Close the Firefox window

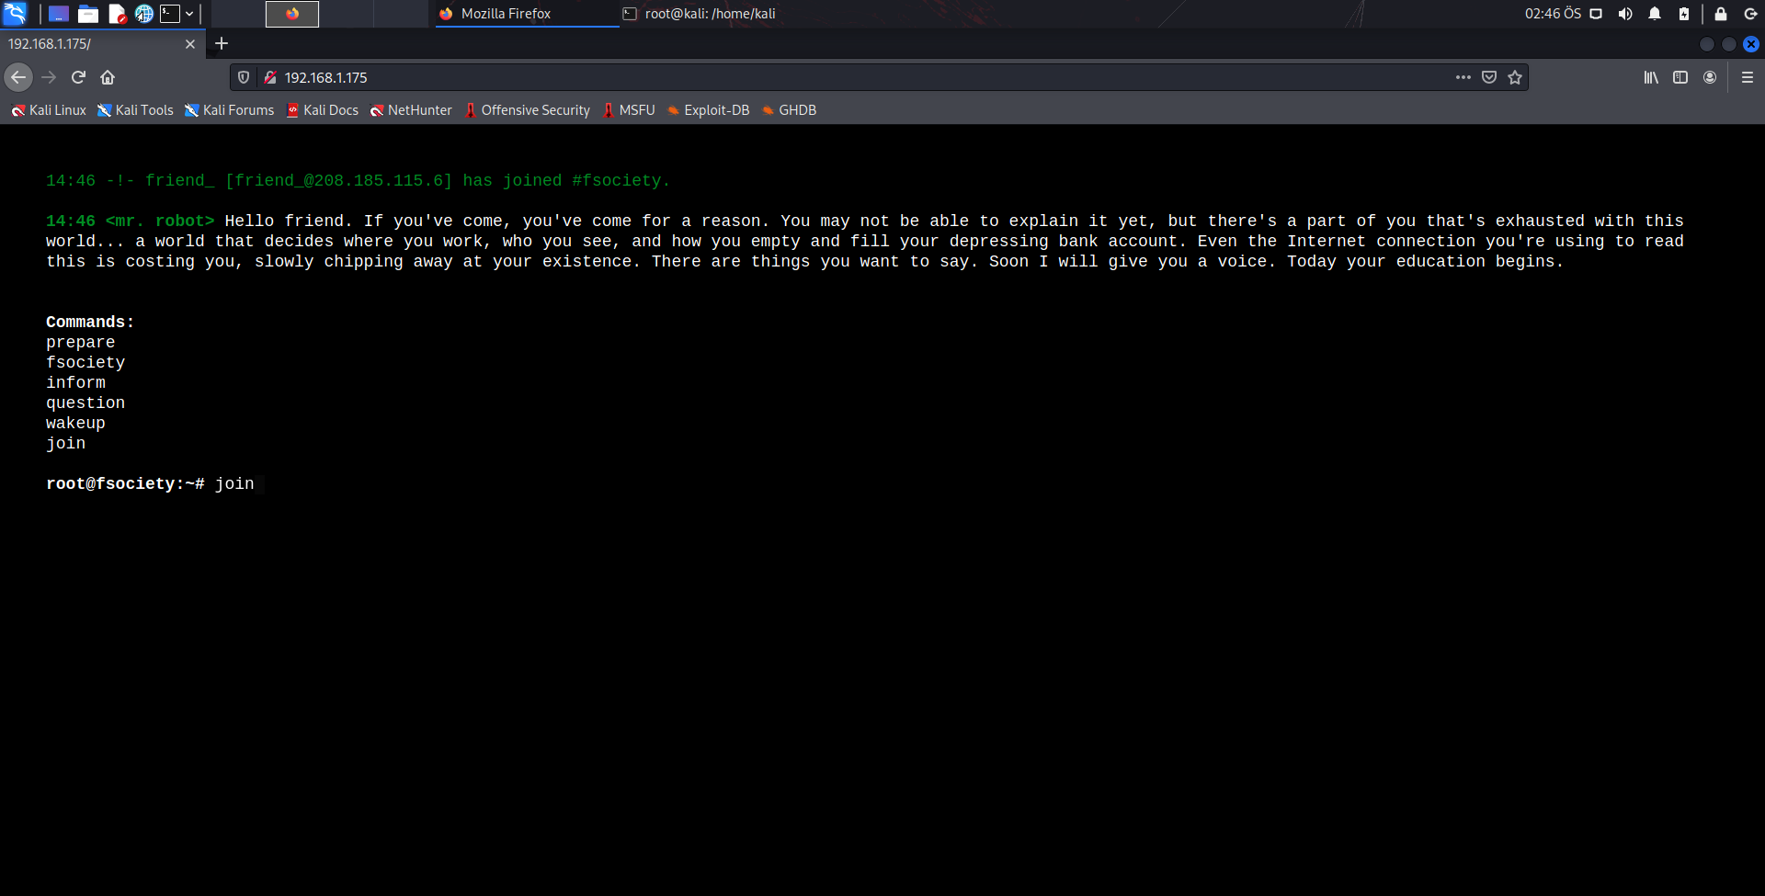coord(1751,44)
